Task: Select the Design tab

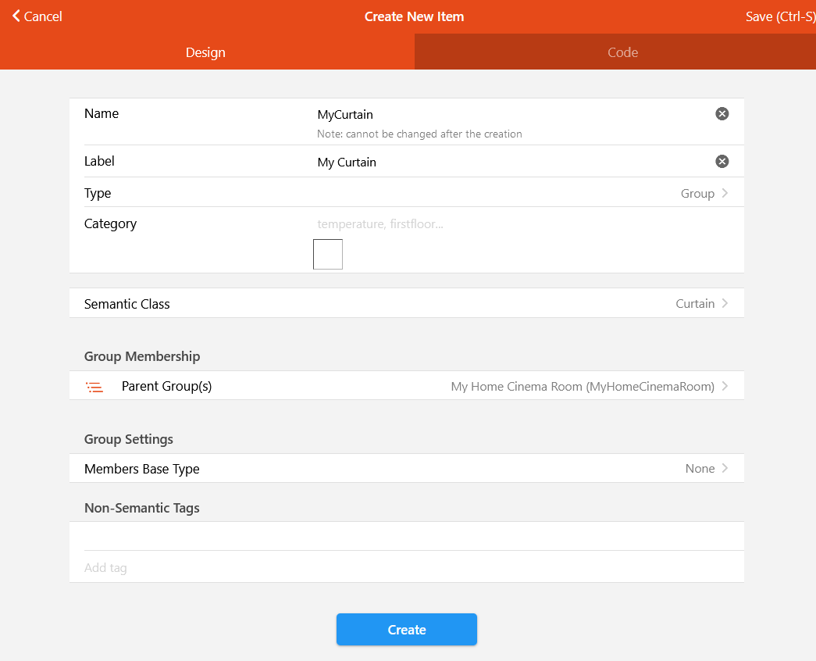Action: [x=205, y=52]
